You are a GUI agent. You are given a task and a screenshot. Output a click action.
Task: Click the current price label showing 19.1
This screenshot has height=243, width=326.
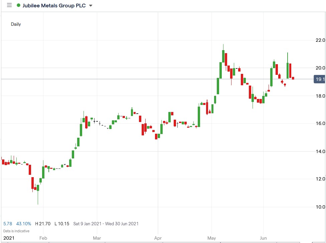pyautogui.click(x=320, y=79)
